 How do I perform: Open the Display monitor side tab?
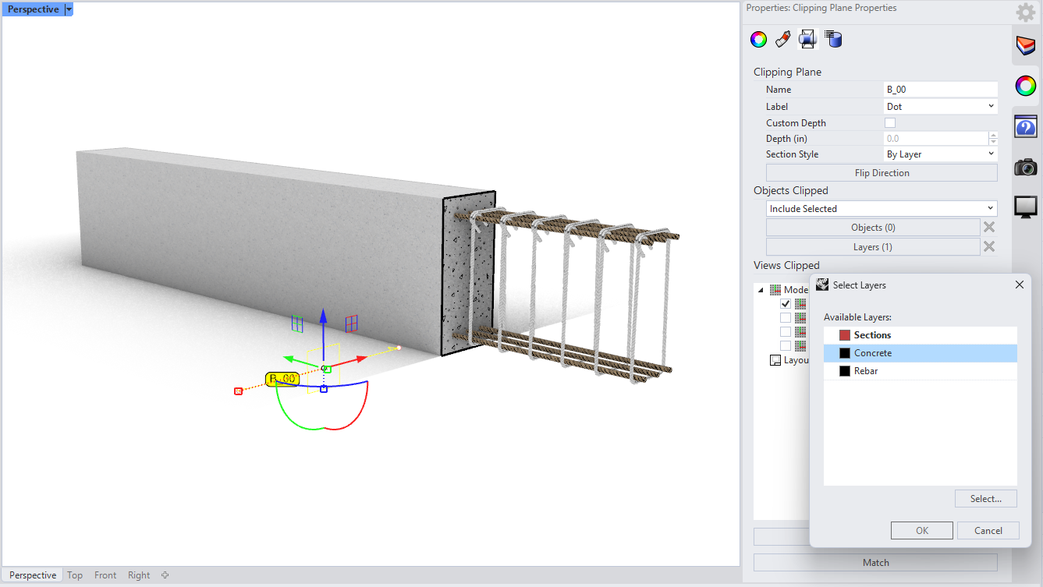[1026, 207]
